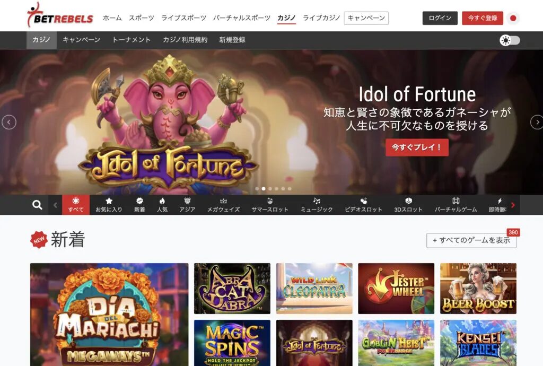The height and width of the screenshot is (366, 543).
Task: Select the お気に入り star category
Action: pyautogui.click(x=109, y=205)
